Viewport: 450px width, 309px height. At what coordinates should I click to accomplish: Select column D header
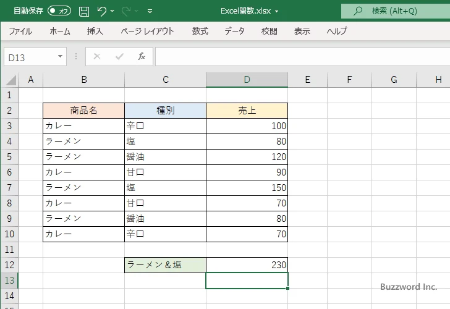click(x=247, y=80)
